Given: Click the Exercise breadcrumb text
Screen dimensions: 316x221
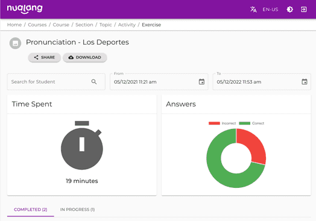Looking at the screenshot, I should point(151,25).
